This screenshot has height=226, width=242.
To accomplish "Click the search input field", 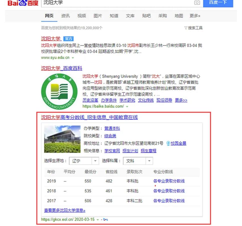I will click(117, 3).
